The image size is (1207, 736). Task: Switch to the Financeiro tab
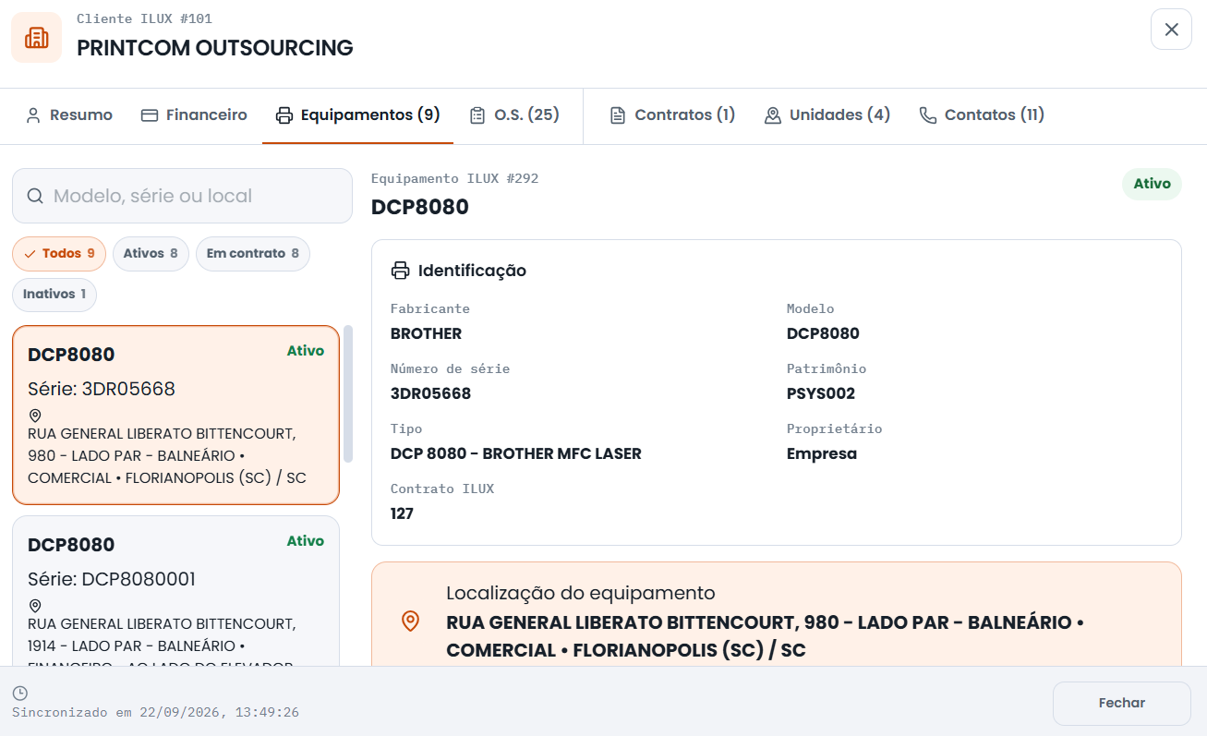point(194,115)
